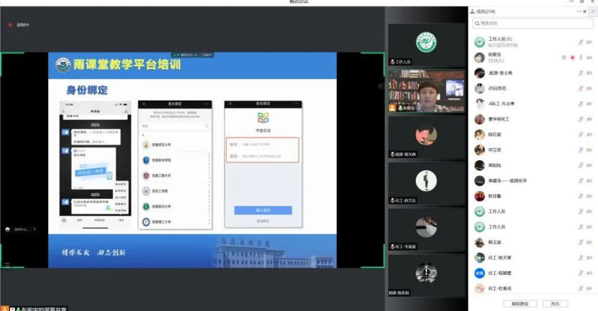Click 身份绑定 heading on shared slide
598x311 pixels.
click(87, 90)
